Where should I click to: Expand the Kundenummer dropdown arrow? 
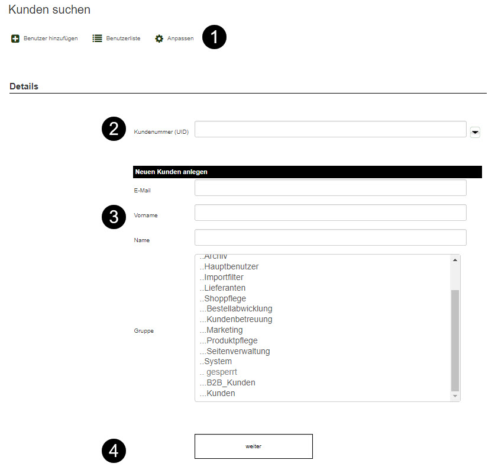(x=475, y=133)
